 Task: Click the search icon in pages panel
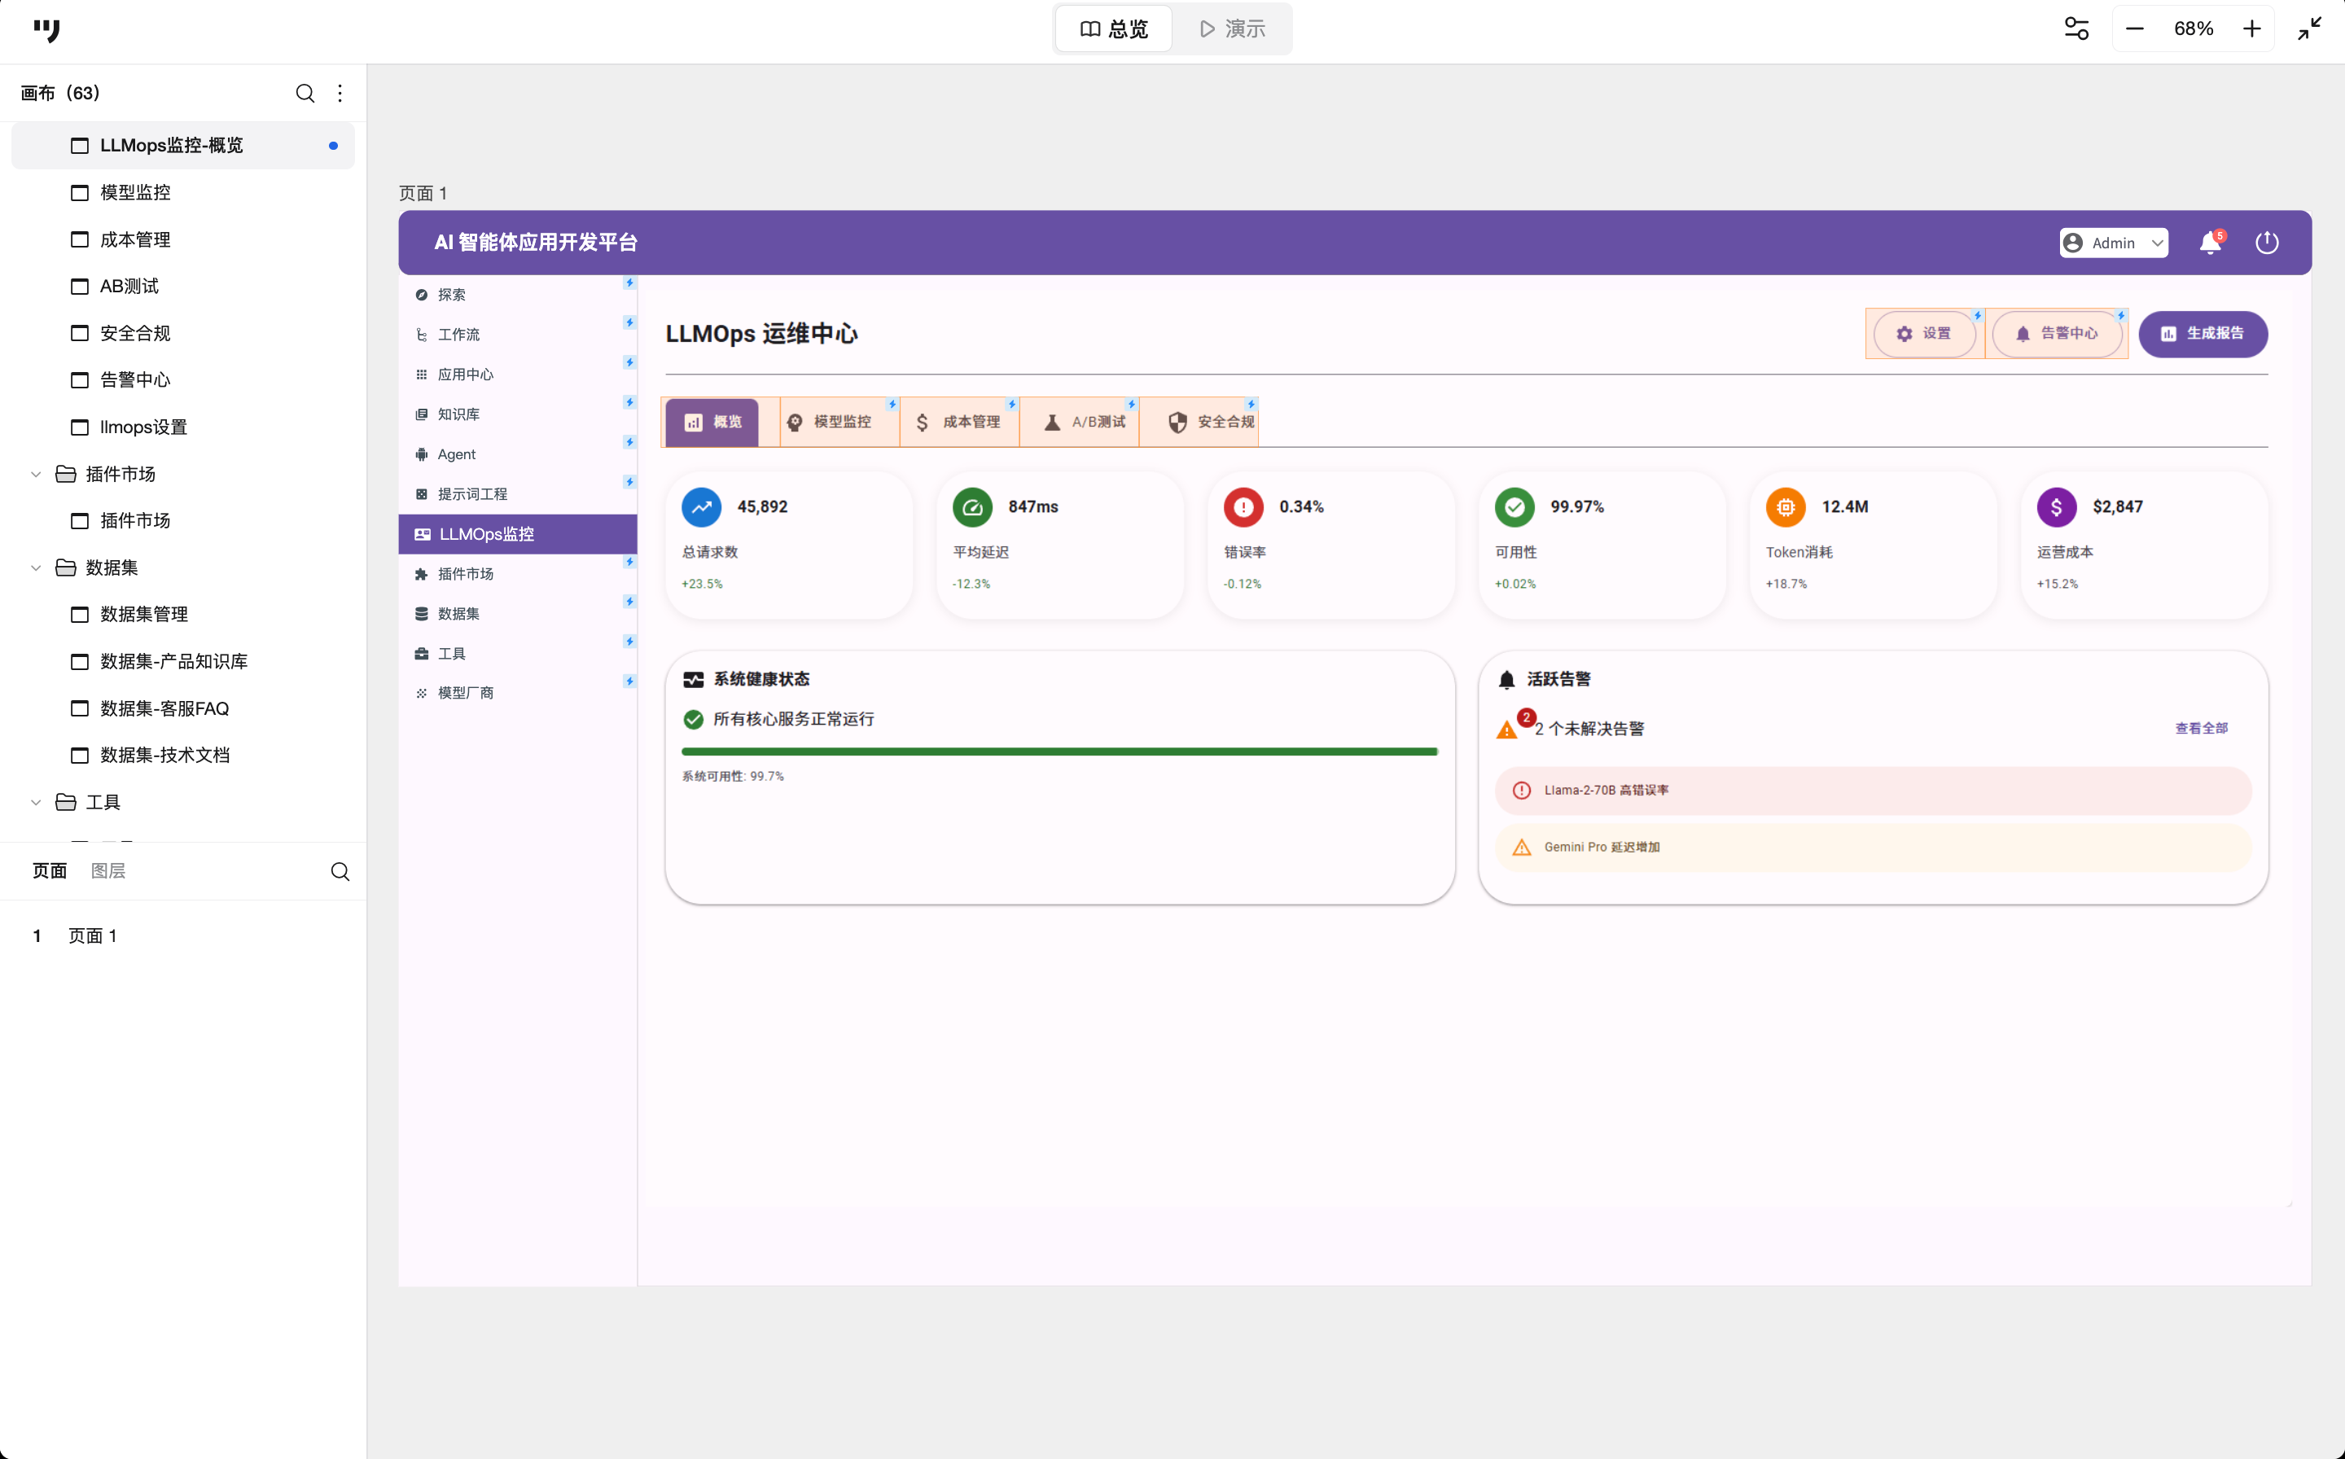340,871
